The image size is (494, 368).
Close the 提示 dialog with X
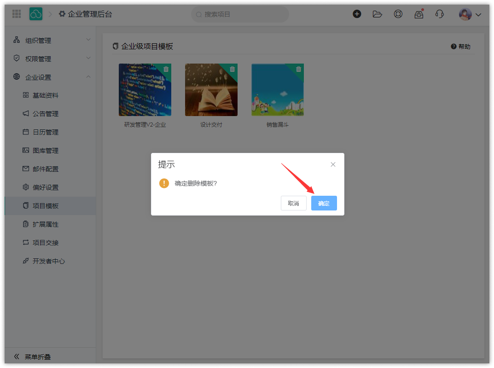pos(333,164)
